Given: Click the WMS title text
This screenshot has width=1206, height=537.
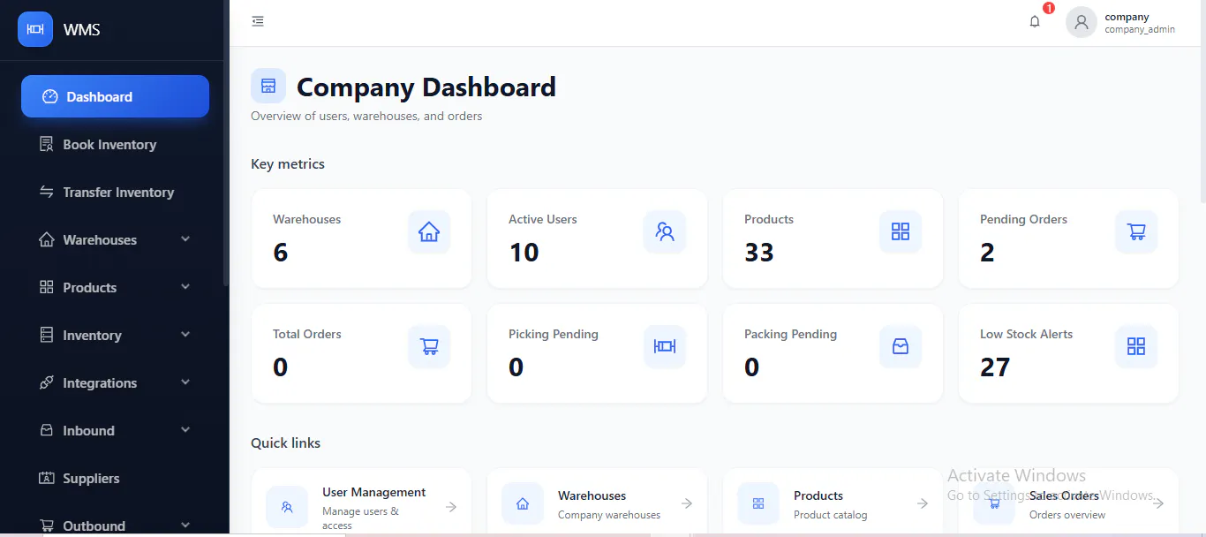Looking at the screenshot, I should pyautogui.click(x=82, y=30).
